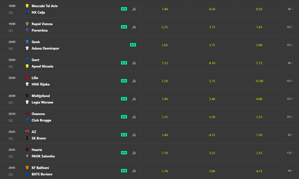Open live stream icon for KF Ballkani match
This screenshot has width=299, height=179.
tap(11, 175)
